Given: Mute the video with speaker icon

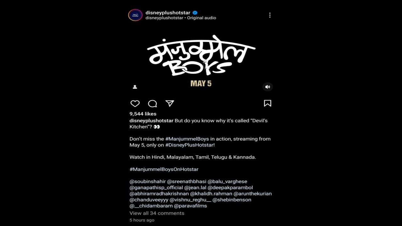Looking at the screenshot, I should [268, 87].
